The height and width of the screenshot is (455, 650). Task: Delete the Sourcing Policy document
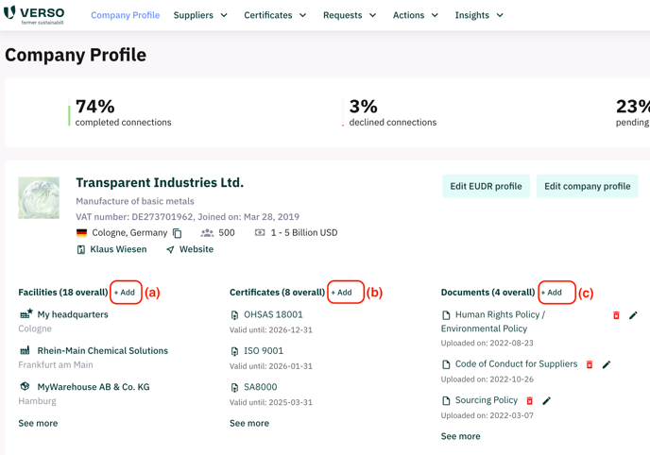(x=529, y=400)
